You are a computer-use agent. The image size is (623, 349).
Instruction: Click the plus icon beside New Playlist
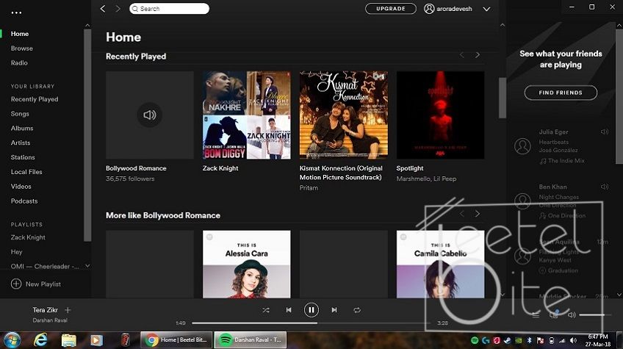pos(16,284)
